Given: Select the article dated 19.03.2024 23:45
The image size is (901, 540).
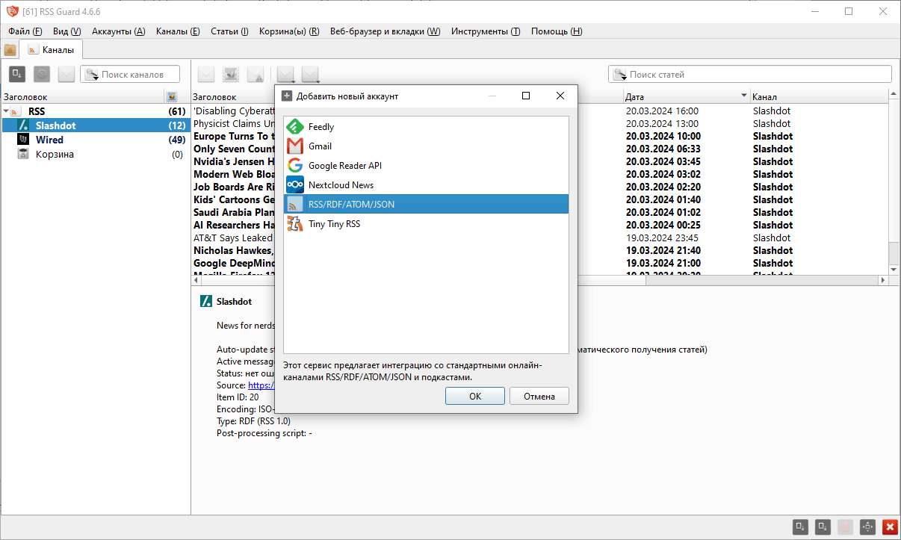Looking at the screenshot, I should pyautogui.click(x=662, y=238).
